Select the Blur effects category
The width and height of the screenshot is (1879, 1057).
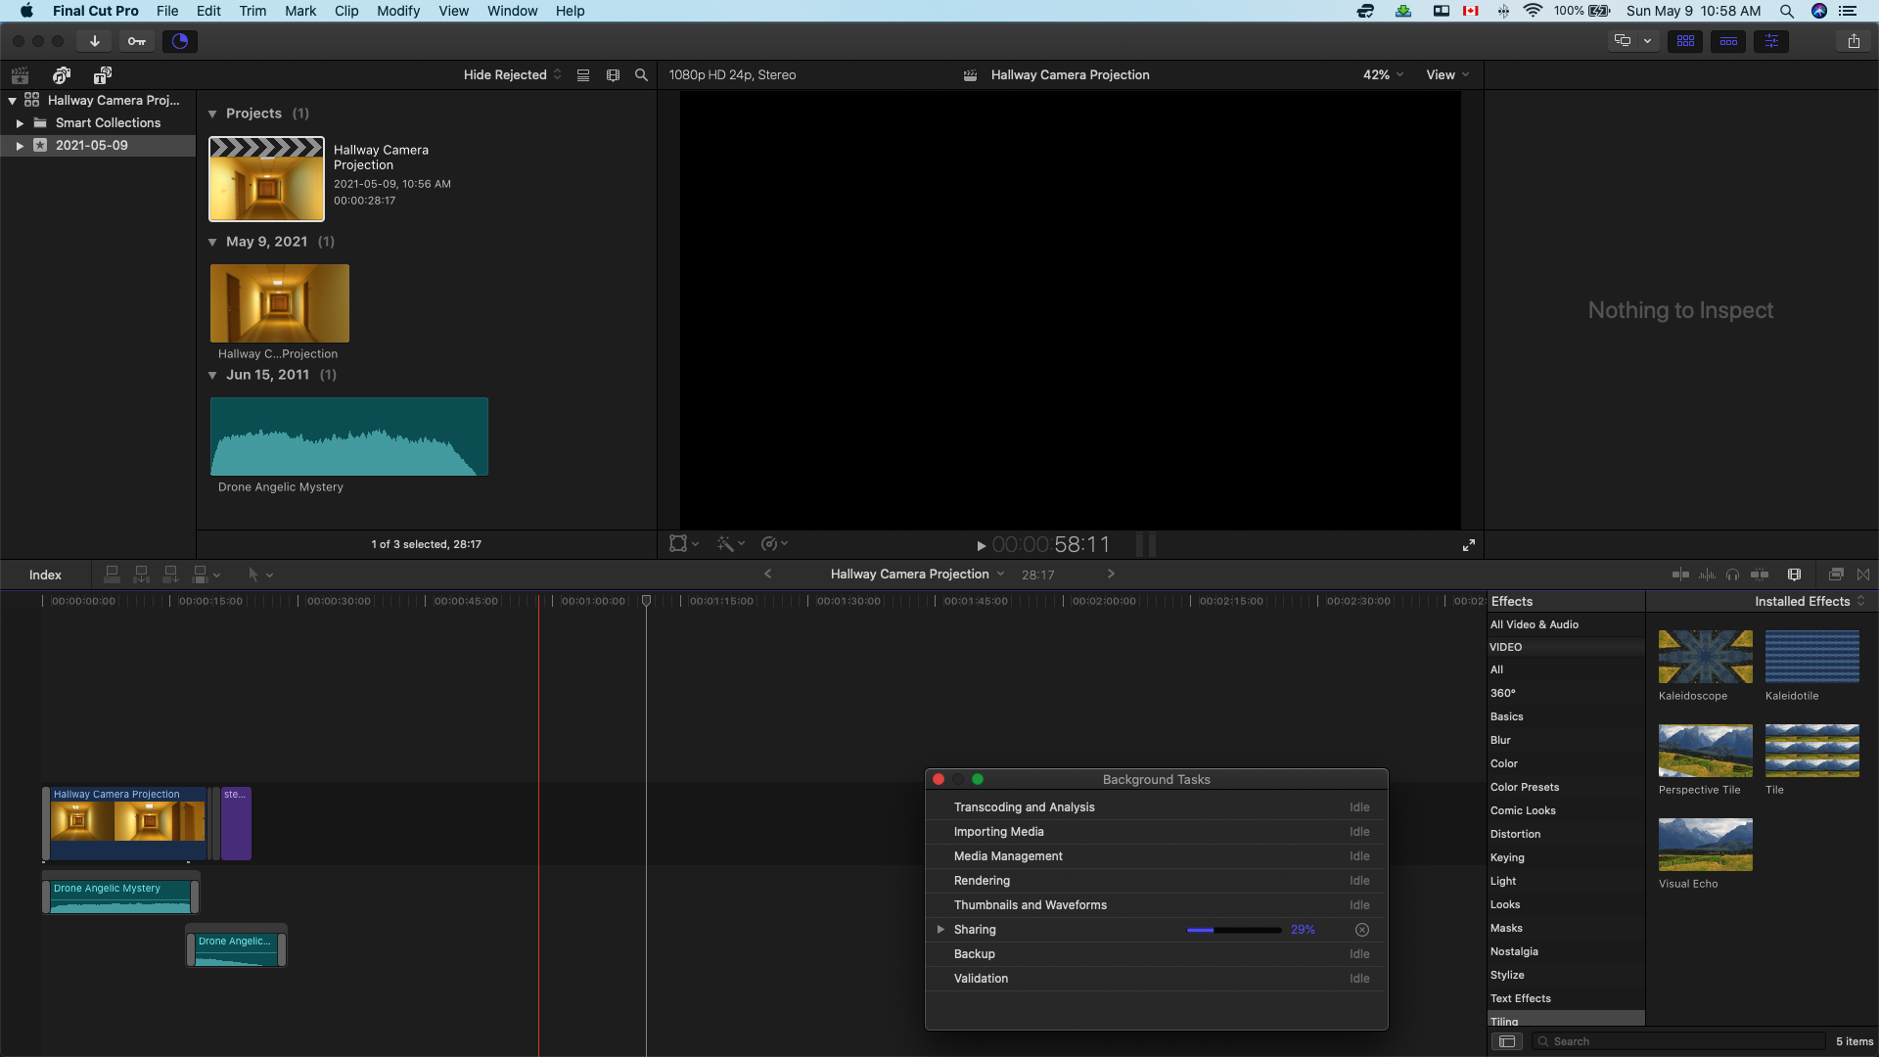pos(1565,741)
